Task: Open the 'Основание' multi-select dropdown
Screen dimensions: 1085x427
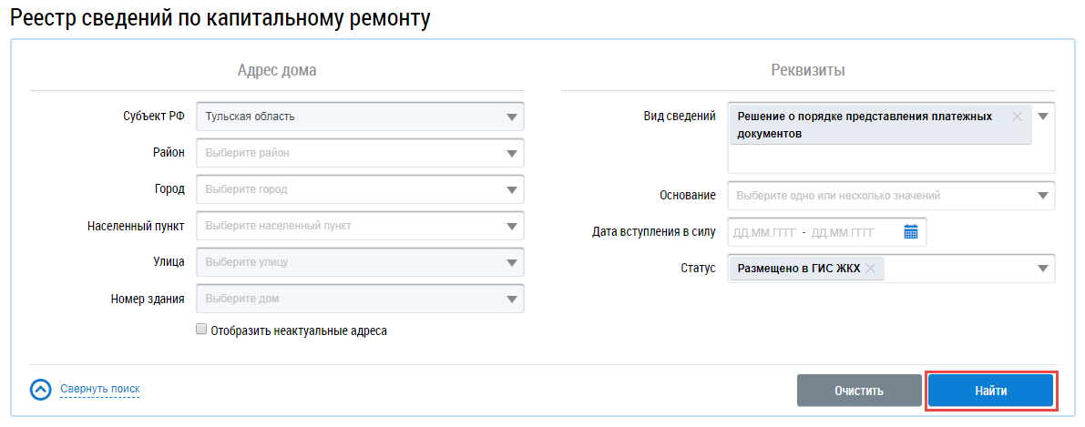Action: tap(1042, 196)
